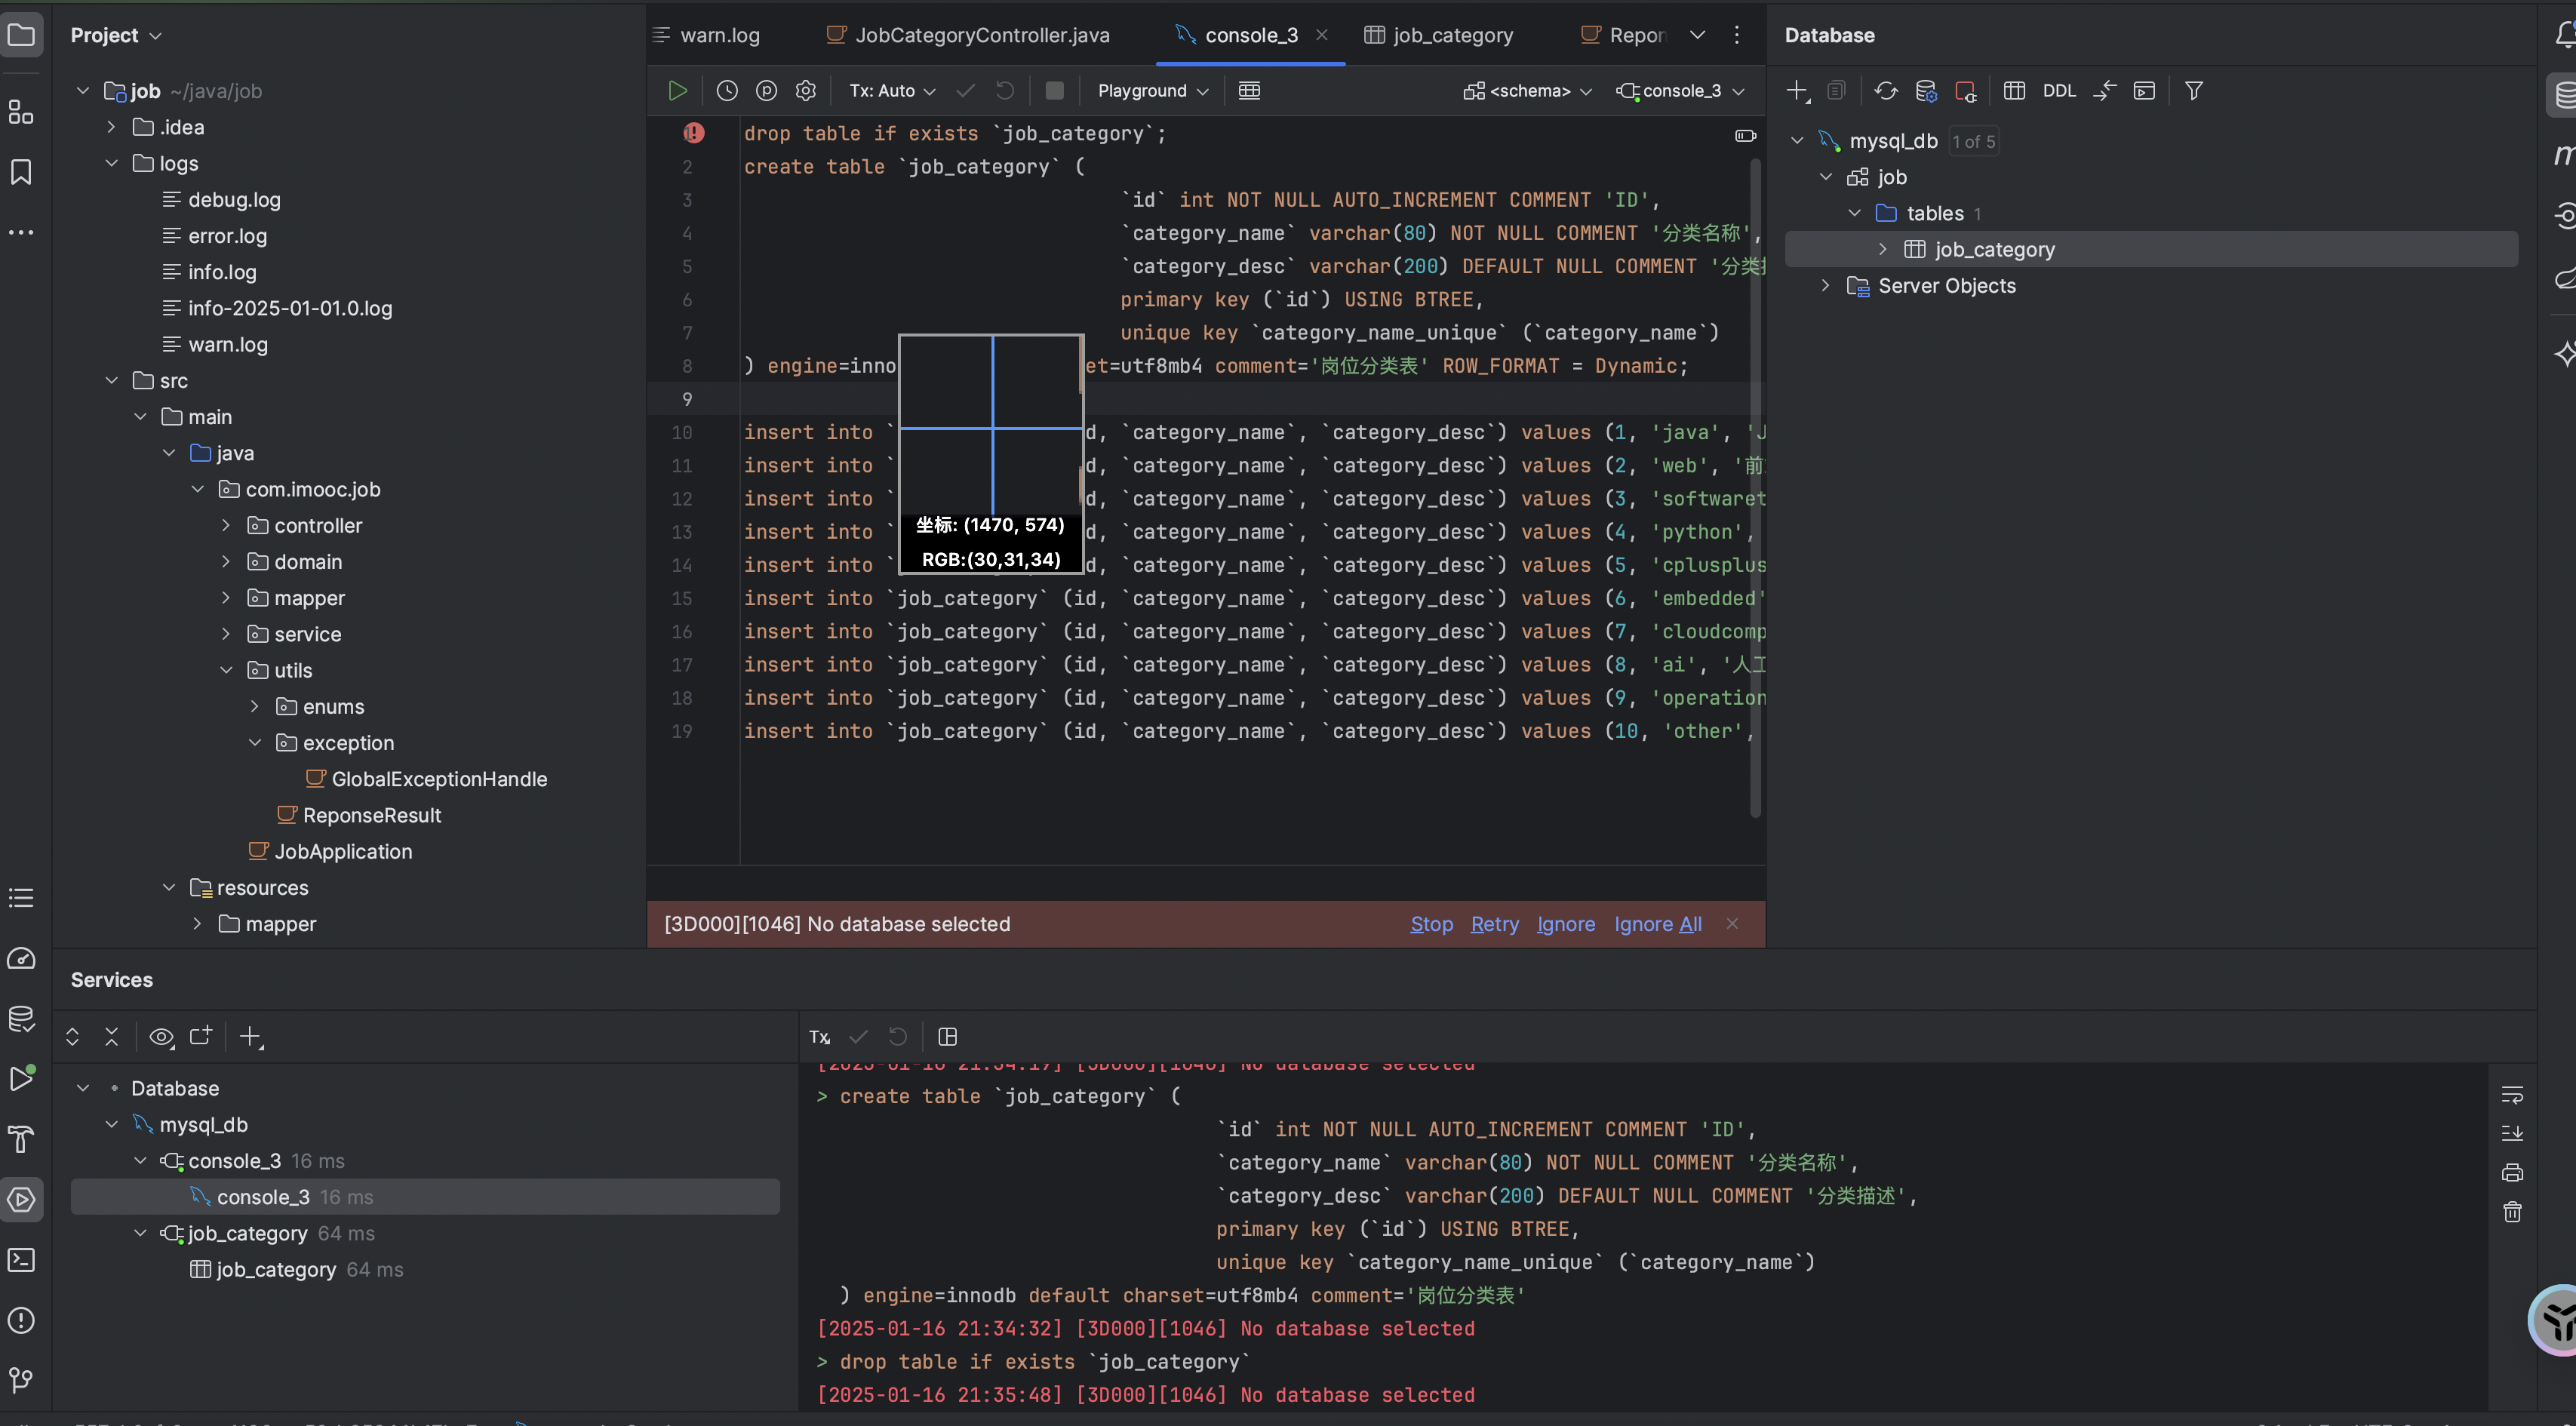Open editor tab options menu
The height and width of the screenshot is (1426, 2576).
coord(1737,35)
